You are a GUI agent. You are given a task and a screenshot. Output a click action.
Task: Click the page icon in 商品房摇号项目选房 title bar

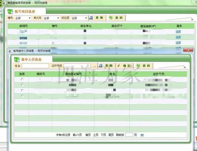(4, 3)
